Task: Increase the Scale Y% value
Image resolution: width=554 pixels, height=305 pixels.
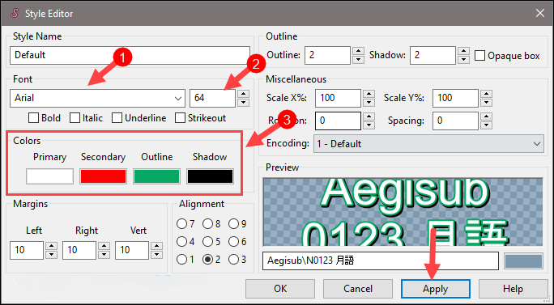Action: (487, 94)
